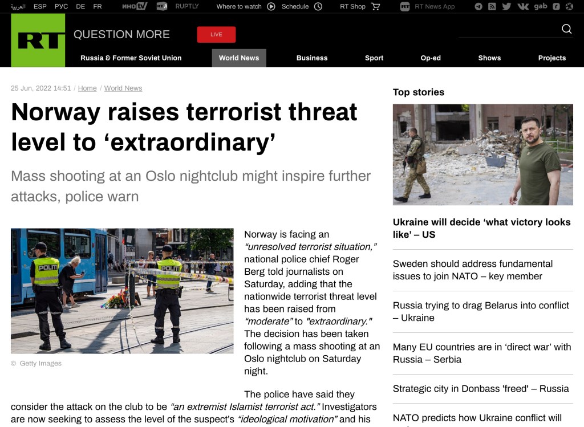Open the RT Shop cart icon
Screen dimensions: 584x427
coord(375,7)
